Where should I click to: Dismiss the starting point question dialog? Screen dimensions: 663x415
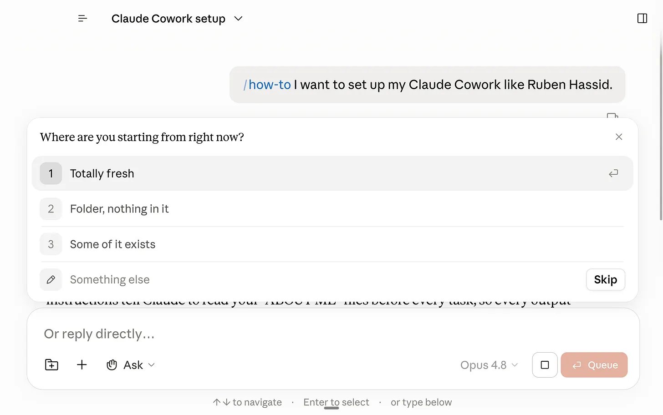point(619,137)
